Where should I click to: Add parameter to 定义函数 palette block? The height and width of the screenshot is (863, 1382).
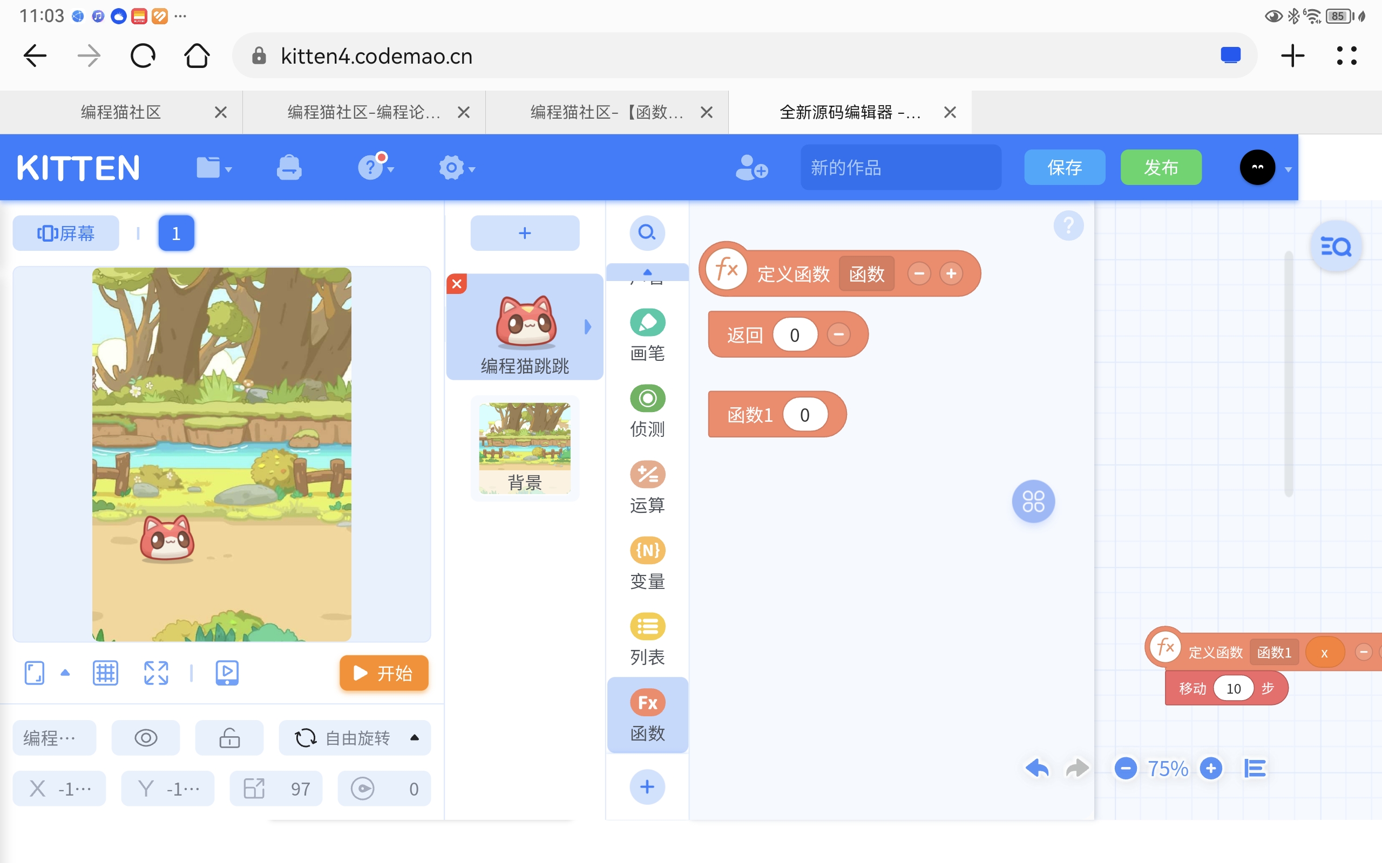coord(951,273)
